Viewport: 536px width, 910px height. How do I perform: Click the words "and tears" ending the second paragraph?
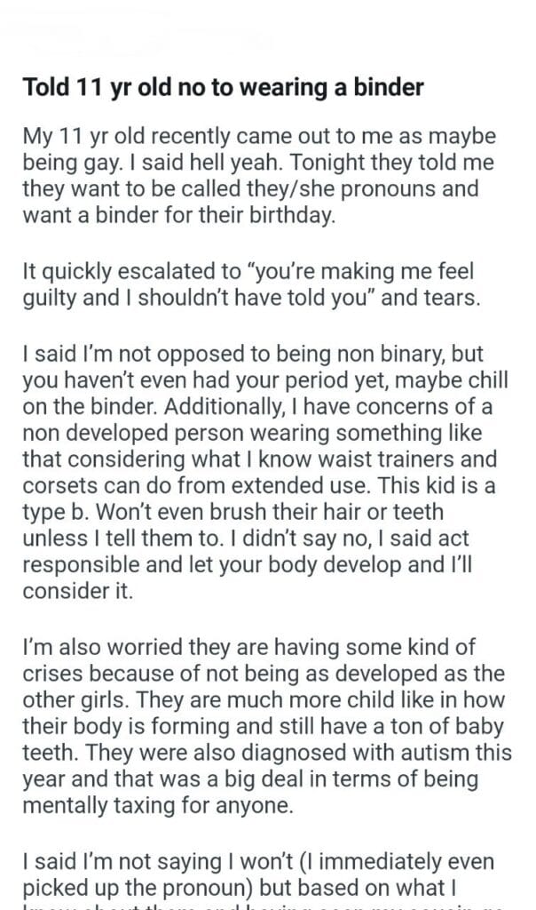[437, 298]
